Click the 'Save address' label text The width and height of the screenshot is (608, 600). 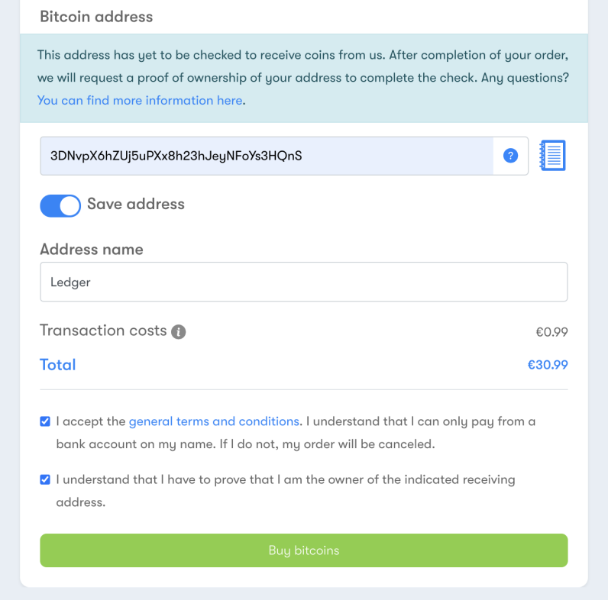tap(136, 204)
